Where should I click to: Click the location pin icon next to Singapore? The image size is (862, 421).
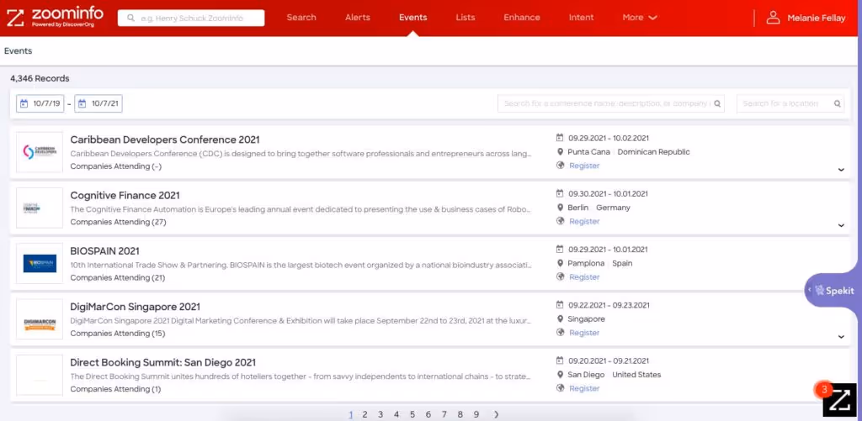(560, 319)
